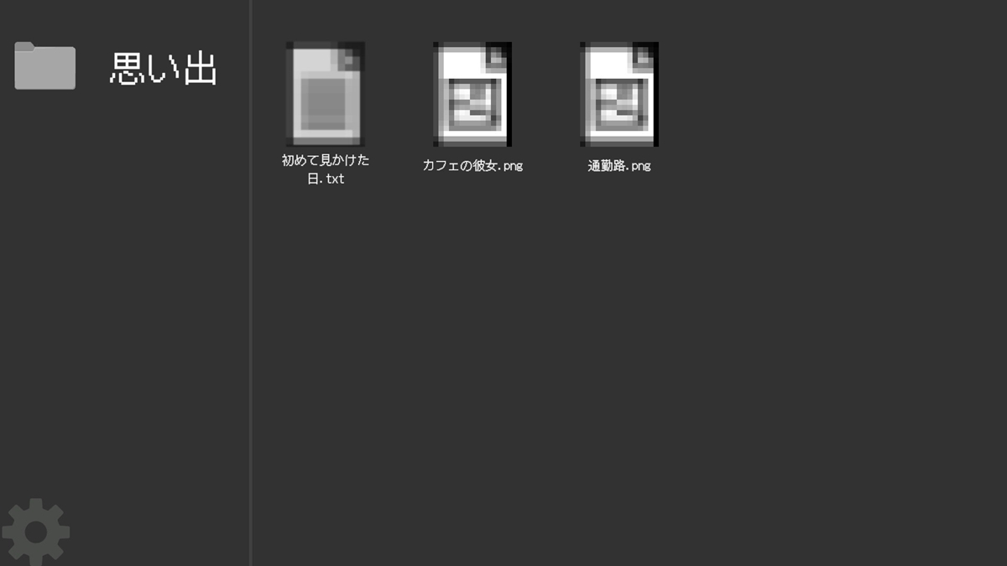Open settings with the gear icon
1007x566 pixels.
pyautogui.click(x=36, y=532)
